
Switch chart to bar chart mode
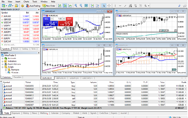tap(60, 6)
